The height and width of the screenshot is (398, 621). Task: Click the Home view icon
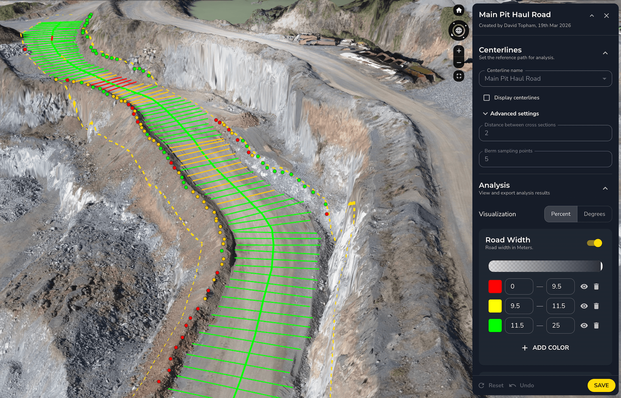[x=459, y=10]
